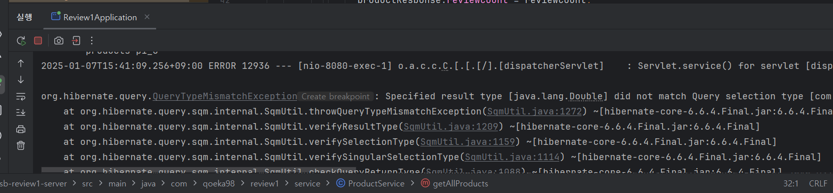Select the sb-review1-server breadcrumb
This screenshot has height=193, width=833.
[x=33, y=183]
